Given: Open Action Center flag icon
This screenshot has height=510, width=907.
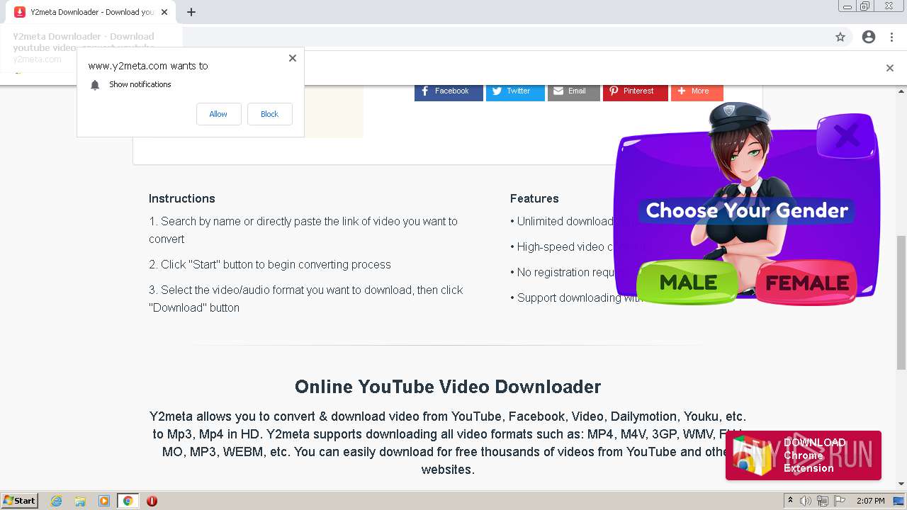Looking at the screenshot, I should 838,501.
